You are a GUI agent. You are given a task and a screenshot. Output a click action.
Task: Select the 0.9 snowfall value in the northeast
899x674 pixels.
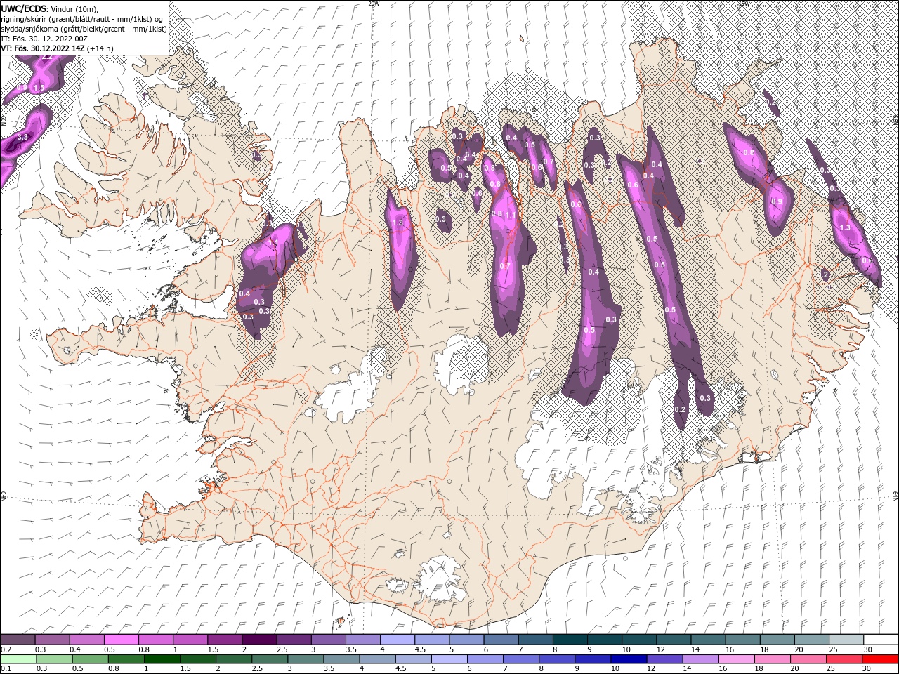(776, 201)
